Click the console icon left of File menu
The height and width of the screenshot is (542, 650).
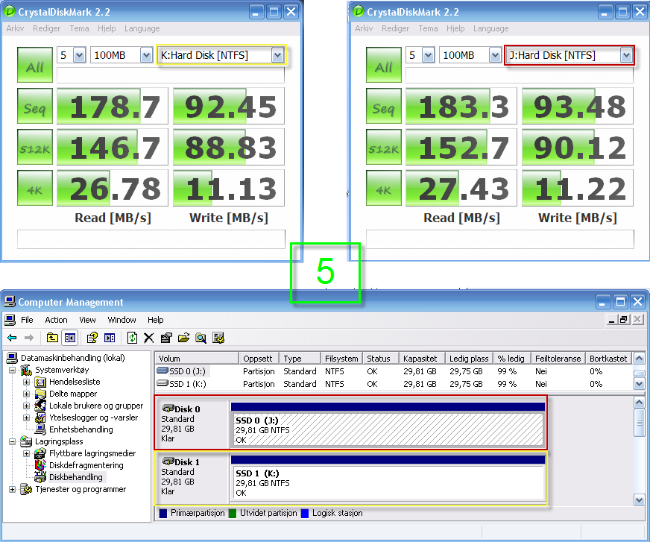coord(10,320)
